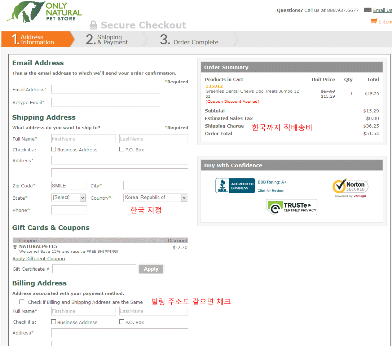Click the Apply Different Coupon link
Image resolution: width=392 pixels, height=346 pixels.
click(x=39, y=259)
